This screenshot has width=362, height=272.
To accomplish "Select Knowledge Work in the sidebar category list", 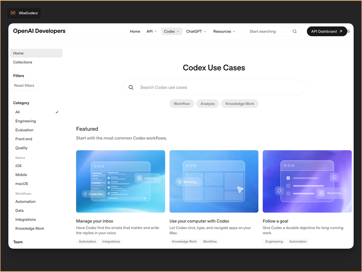I will 30,229.
